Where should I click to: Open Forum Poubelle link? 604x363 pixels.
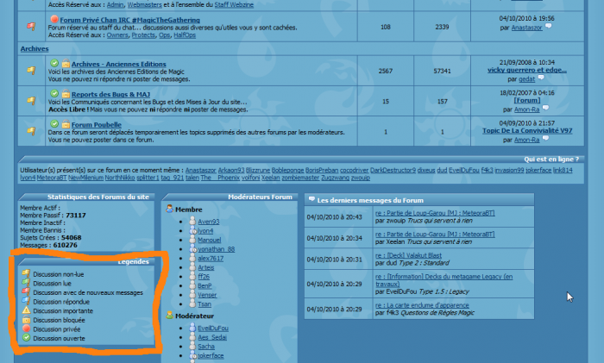(97, 125)
